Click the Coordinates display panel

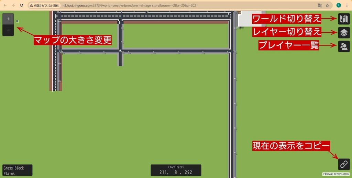(176, 170)
